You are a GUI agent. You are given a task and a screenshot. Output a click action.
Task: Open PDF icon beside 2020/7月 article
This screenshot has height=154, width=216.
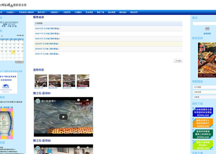coord(58,54)
